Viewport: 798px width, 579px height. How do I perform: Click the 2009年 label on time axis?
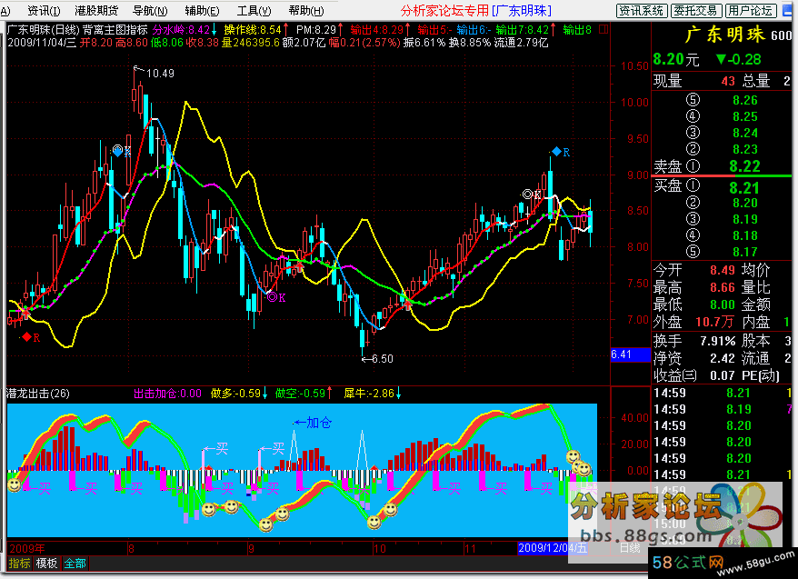[x=27, y=548]
